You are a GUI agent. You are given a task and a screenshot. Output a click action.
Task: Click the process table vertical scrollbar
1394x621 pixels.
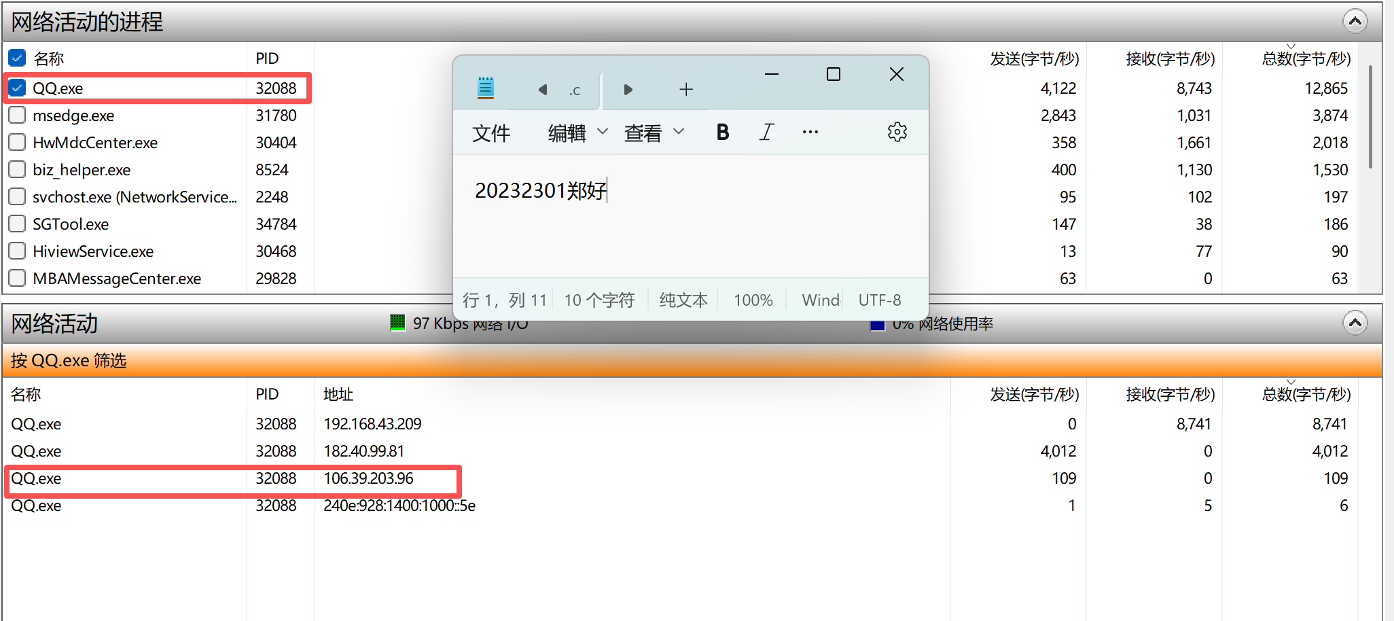click(1370, 117)
